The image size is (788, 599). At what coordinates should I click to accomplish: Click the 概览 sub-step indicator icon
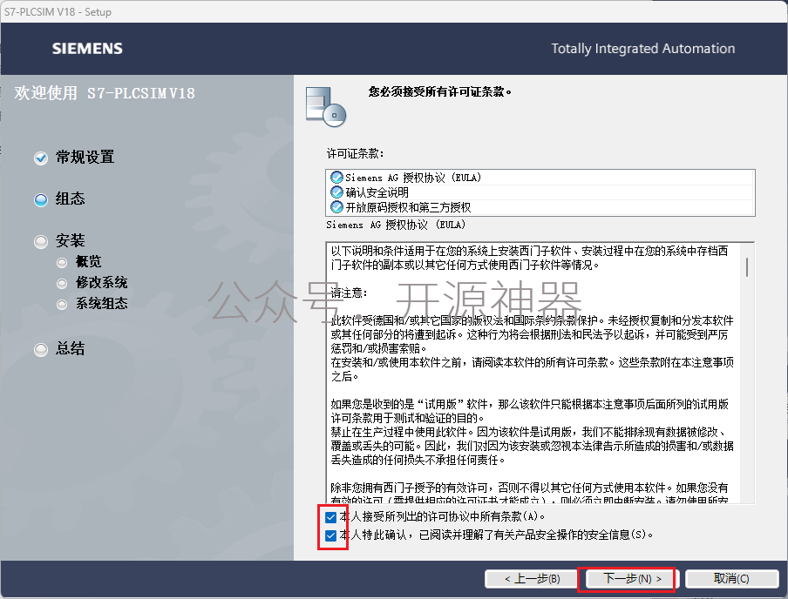(x=62, y=263)
